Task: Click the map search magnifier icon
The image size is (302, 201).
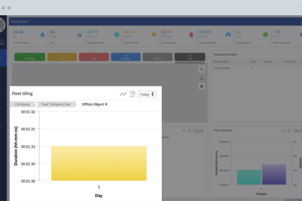Action: pyautogui.click(x=201, y=69)
